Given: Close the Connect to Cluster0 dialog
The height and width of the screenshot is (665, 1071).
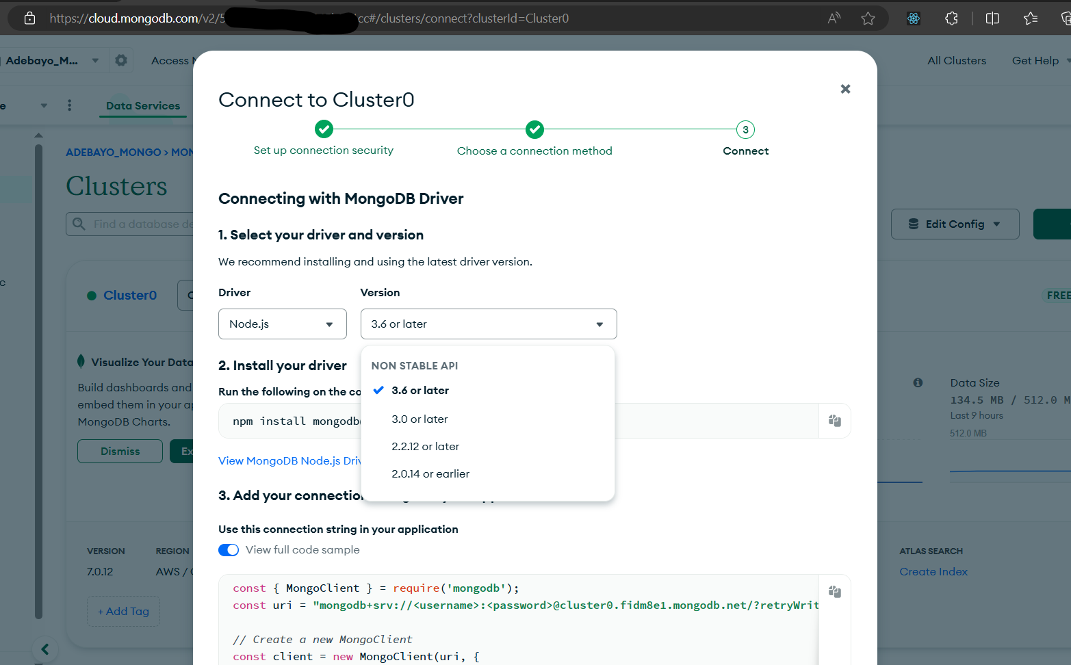Looking at the screenshot, I should click(845, 89).
